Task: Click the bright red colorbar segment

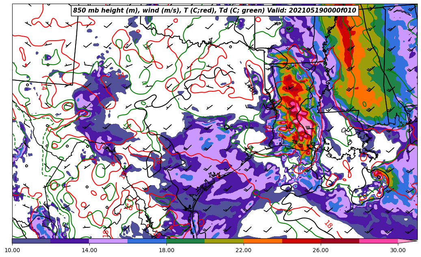Action: [301, 241]
